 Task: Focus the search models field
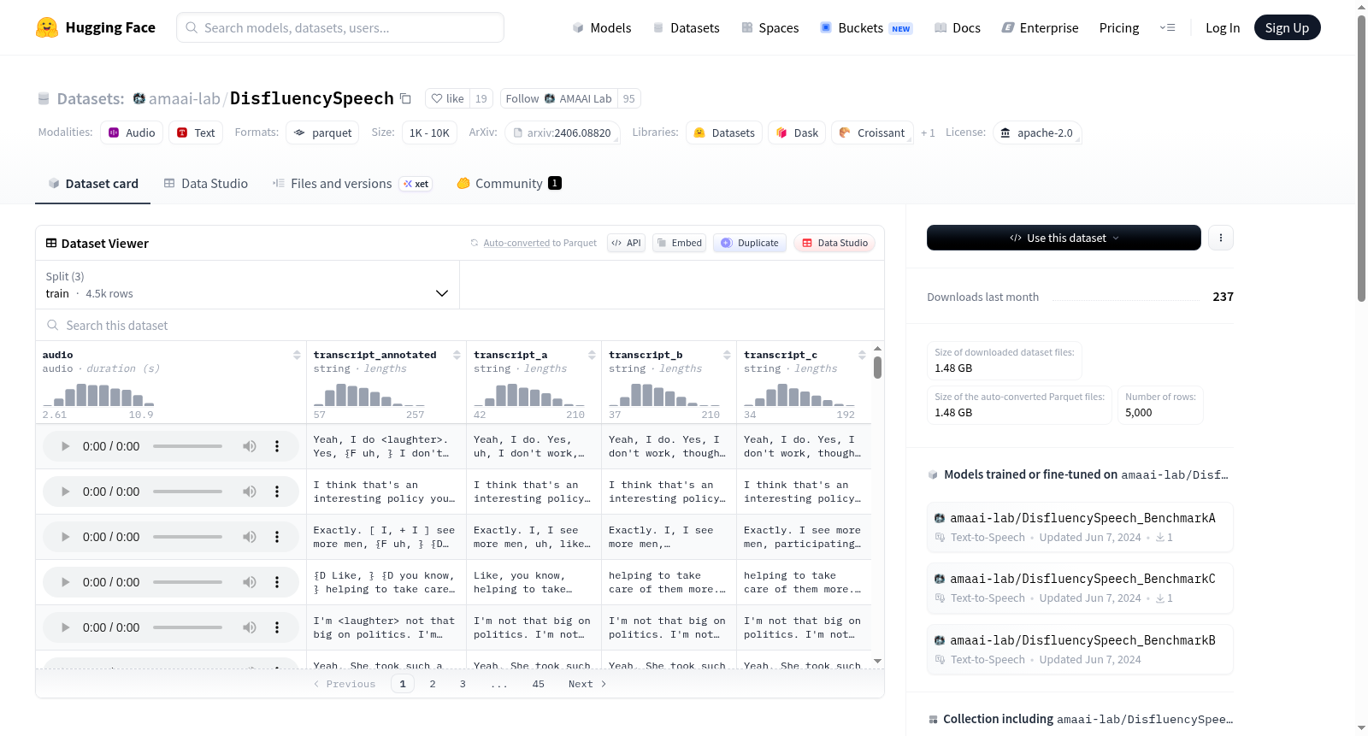[x=340, y=27]
